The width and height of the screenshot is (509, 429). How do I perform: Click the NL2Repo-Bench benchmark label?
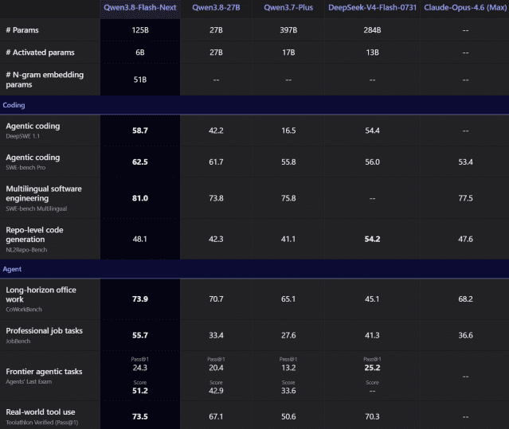26,250
